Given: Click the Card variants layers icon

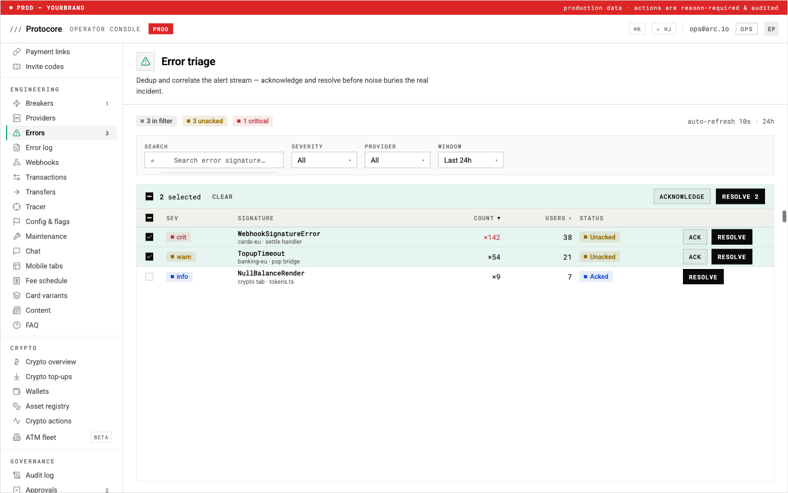Looking at the screenshot, I should click(17, 296).
